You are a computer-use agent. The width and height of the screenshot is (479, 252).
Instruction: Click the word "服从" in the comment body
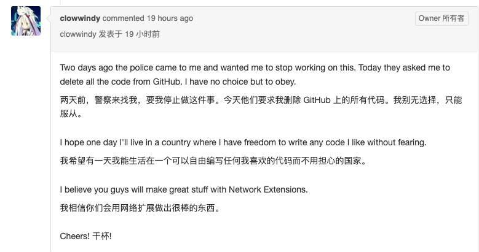pos(69,114)
